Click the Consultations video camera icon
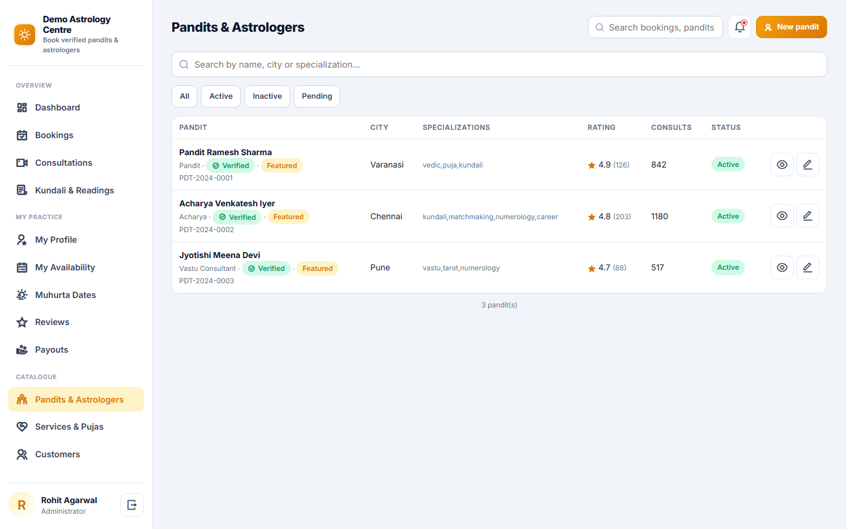846x529 pixels. (22, 163)
